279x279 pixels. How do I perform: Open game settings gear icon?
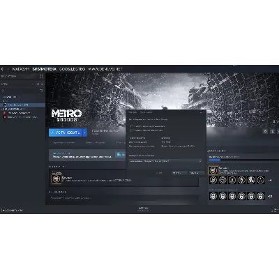click(265, 131)
